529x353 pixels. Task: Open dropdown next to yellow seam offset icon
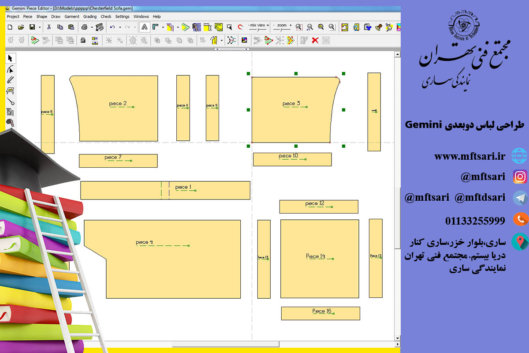178,27
